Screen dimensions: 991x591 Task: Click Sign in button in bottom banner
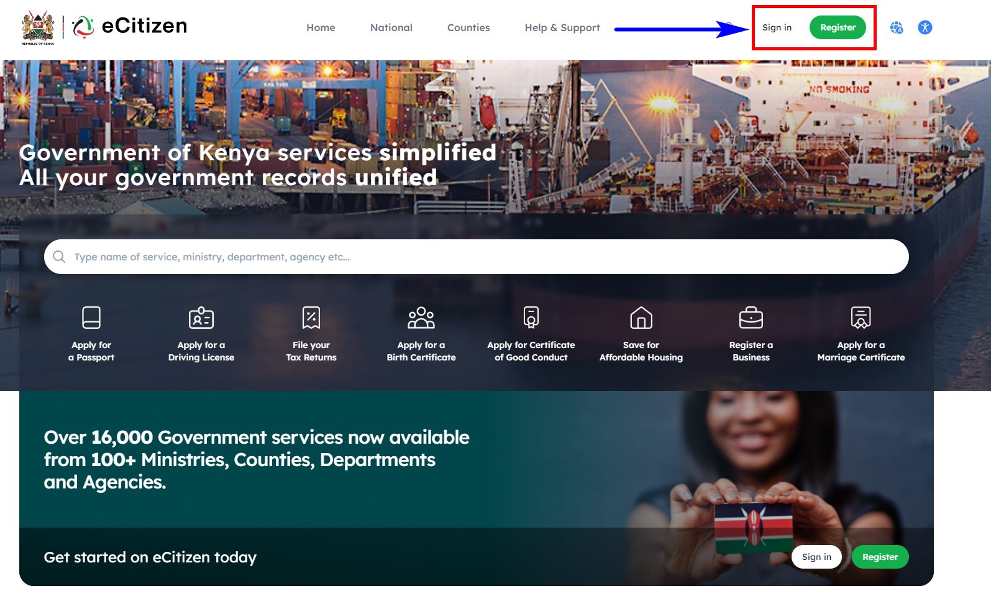pyautogui.click(x=816, y=557)
